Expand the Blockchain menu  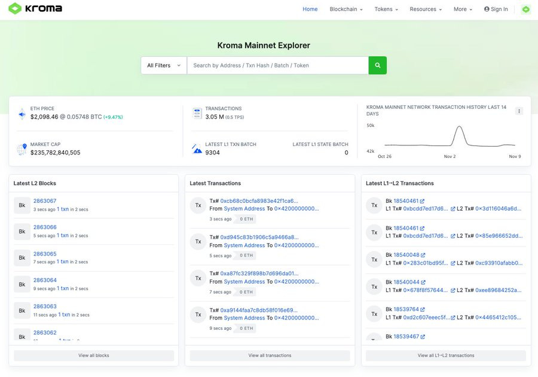pos(346,9)
